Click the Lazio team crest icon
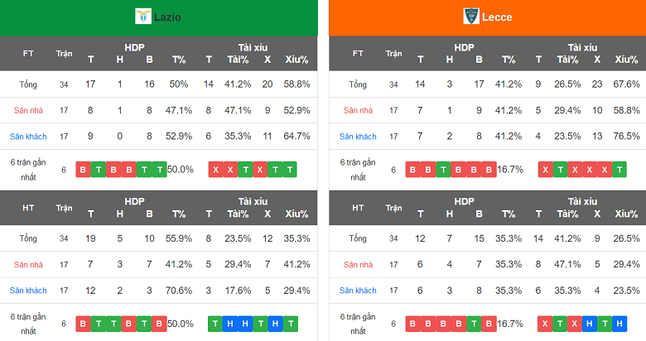Viewport: 646px width, 341px height. coord(143,17)
